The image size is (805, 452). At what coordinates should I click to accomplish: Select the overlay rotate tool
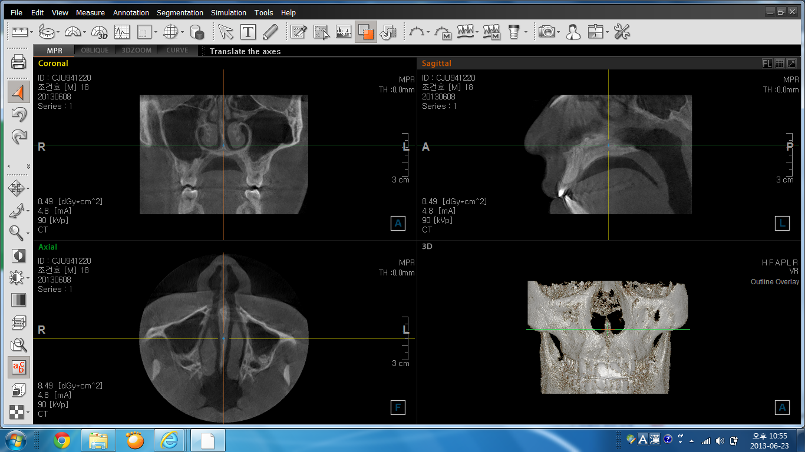click(x=388, y=32)
